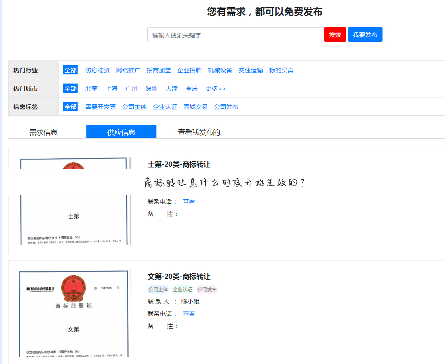
Task: Filter by 企业认证 tag in 信息标签 row
Action: point(165,107)
